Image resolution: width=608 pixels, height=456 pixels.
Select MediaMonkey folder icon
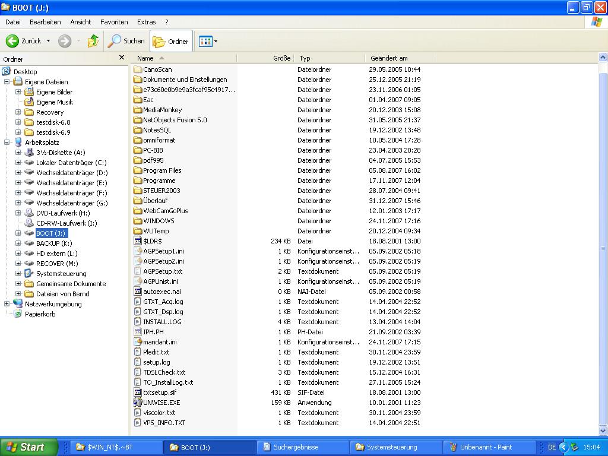coord(138,110)
